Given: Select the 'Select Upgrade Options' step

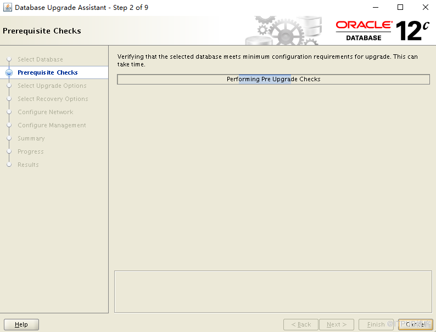Looking at the screenshot, I should click(52, 86).
